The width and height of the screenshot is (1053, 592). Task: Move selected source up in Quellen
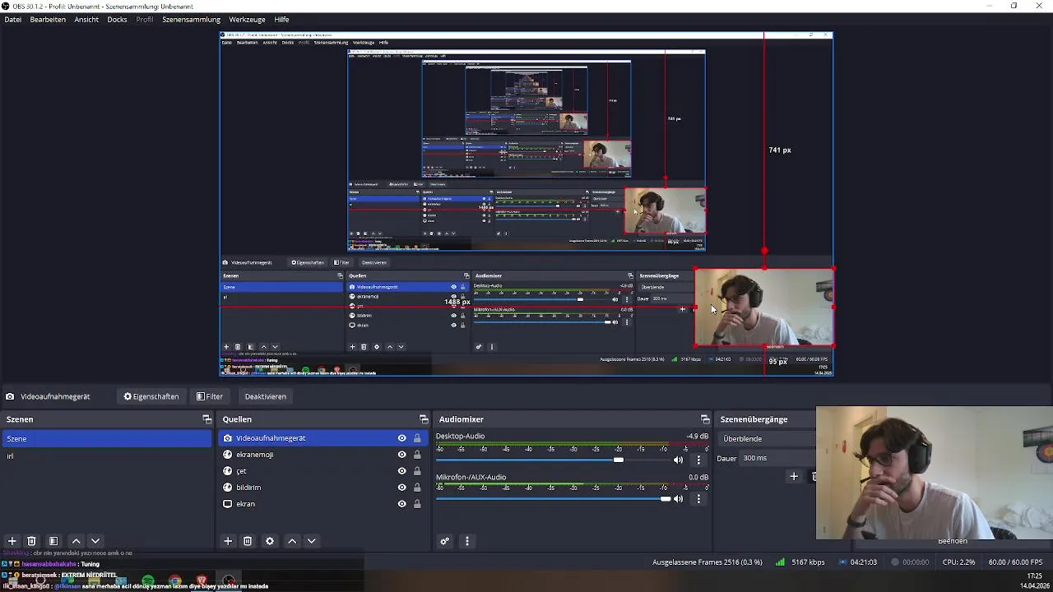point(292,541)
